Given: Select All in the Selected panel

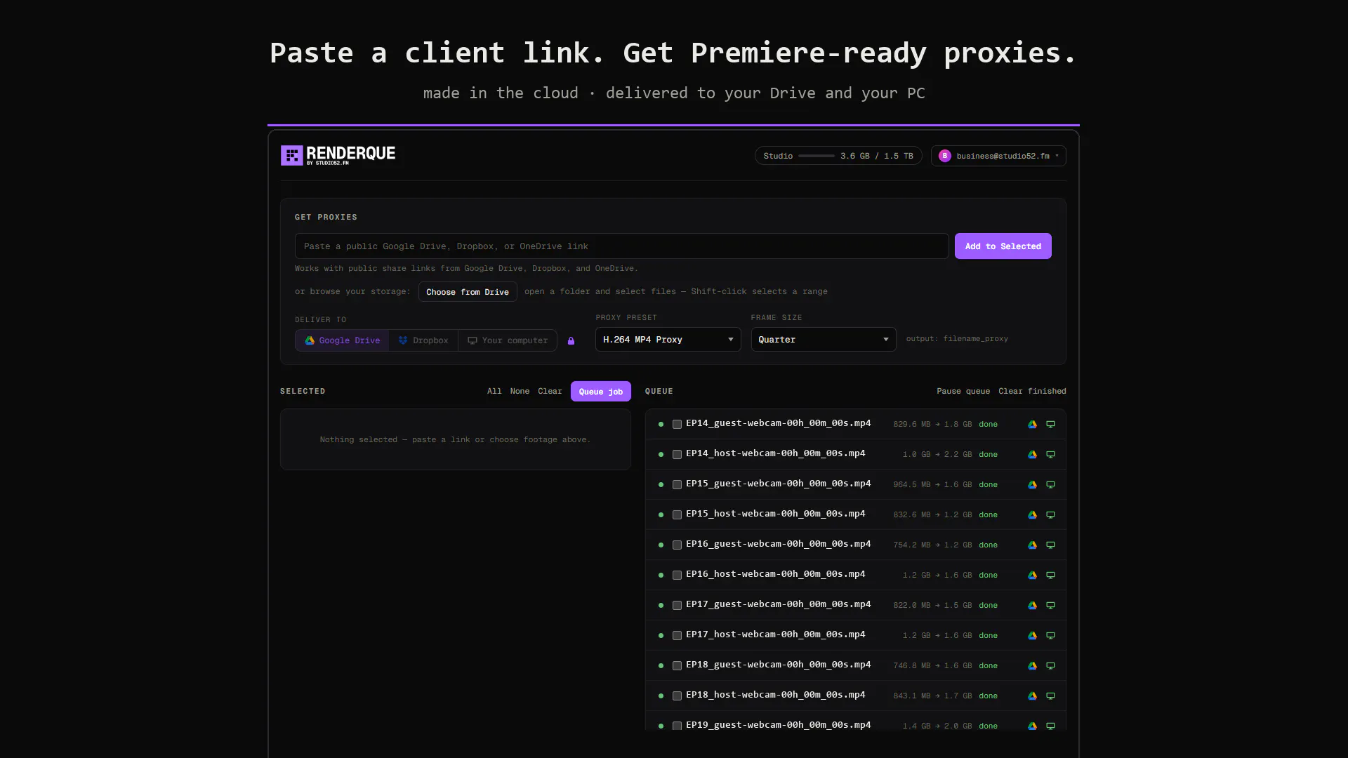Looking at the screenshot, I should point(494,391).
